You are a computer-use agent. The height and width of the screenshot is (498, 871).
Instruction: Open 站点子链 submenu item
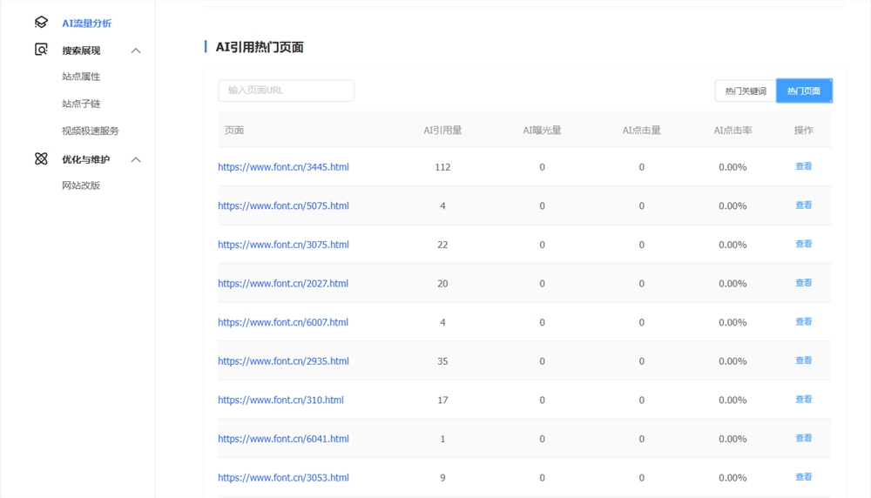[x=81, y=104]
